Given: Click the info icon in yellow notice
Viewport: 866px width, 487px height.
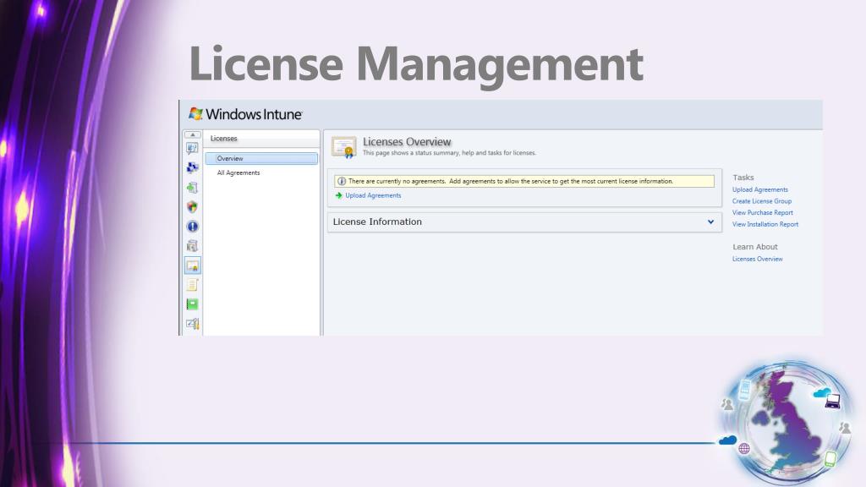Looking at the screenshot, I should point(342,181).
